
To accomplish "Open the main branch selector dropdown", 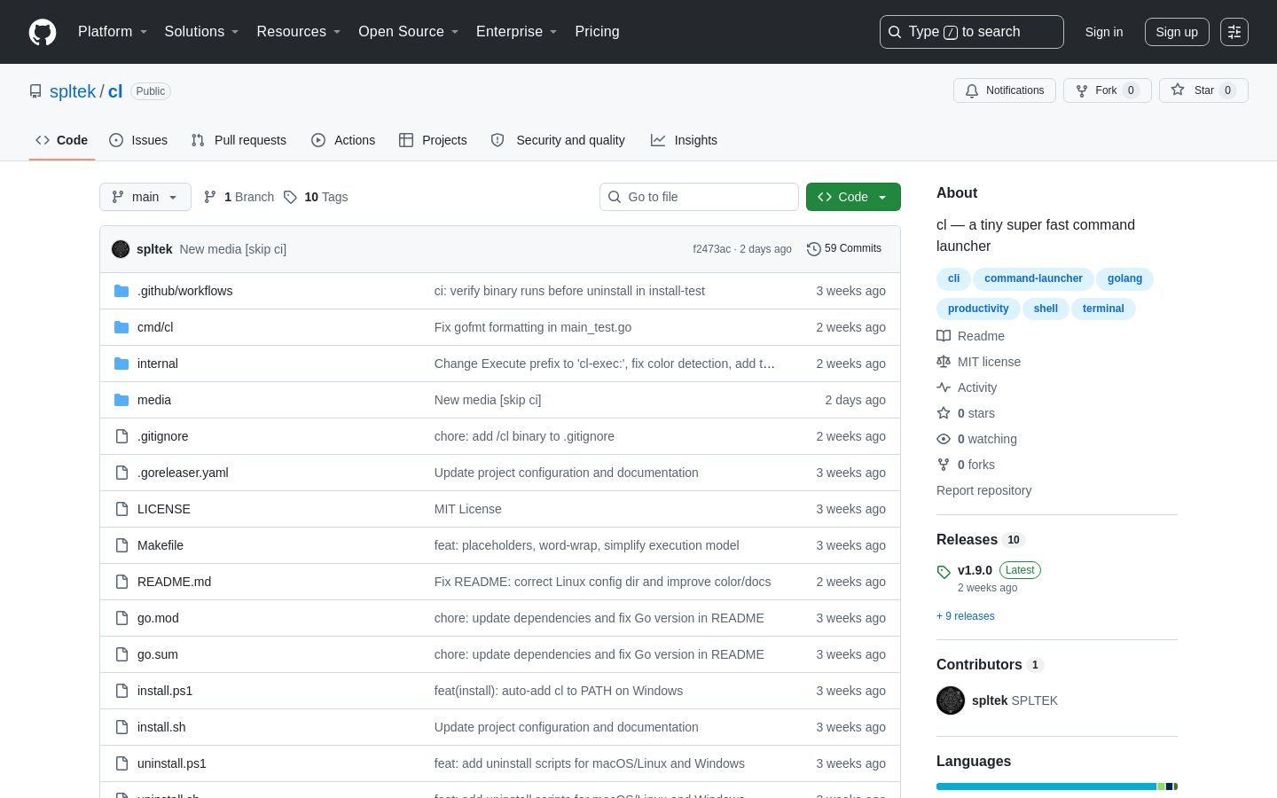I will coord(145,197).
